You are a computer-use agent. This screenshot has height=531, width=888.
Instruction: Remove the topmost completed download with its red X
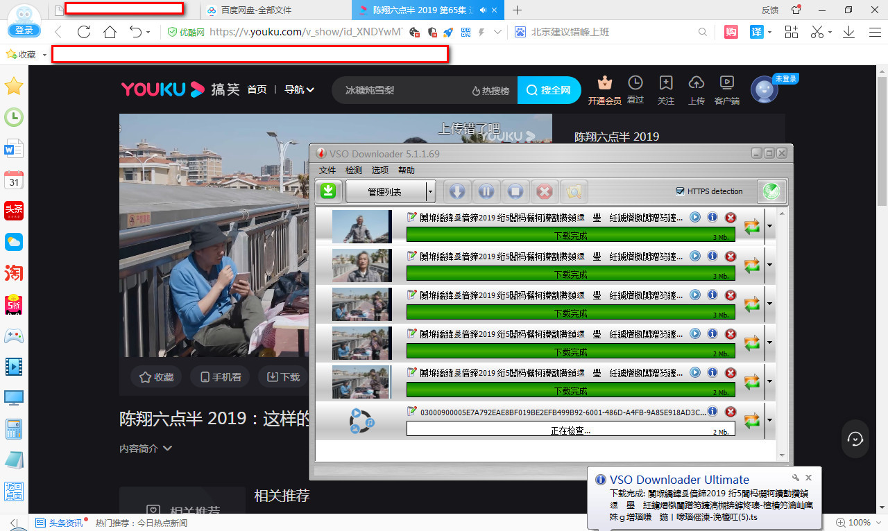731,218
